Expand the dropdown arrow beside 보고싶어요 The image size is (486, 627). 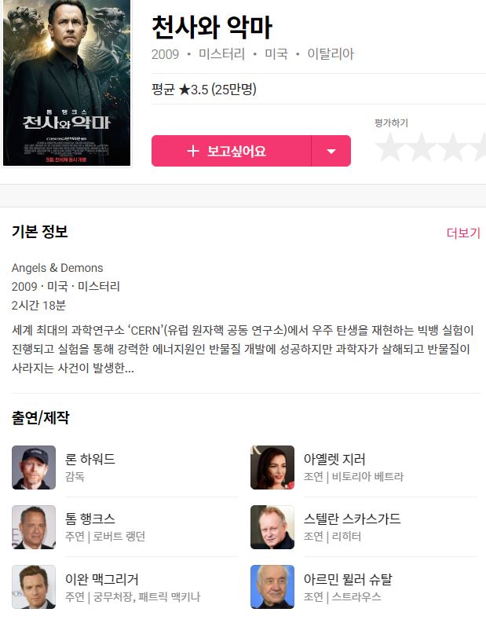[x=331, y=151]
